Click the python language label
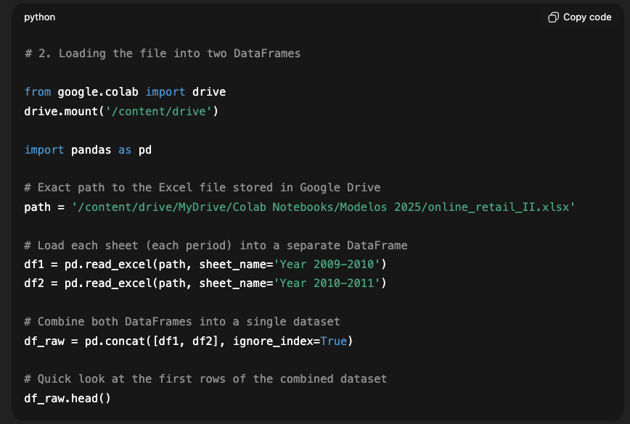This screenshot has width=630, height=424. [39, 17]
